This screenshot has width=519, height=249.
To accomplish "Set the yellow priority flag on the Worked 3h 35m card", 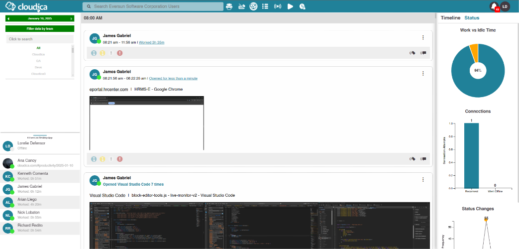I will [x=103, y=53].
